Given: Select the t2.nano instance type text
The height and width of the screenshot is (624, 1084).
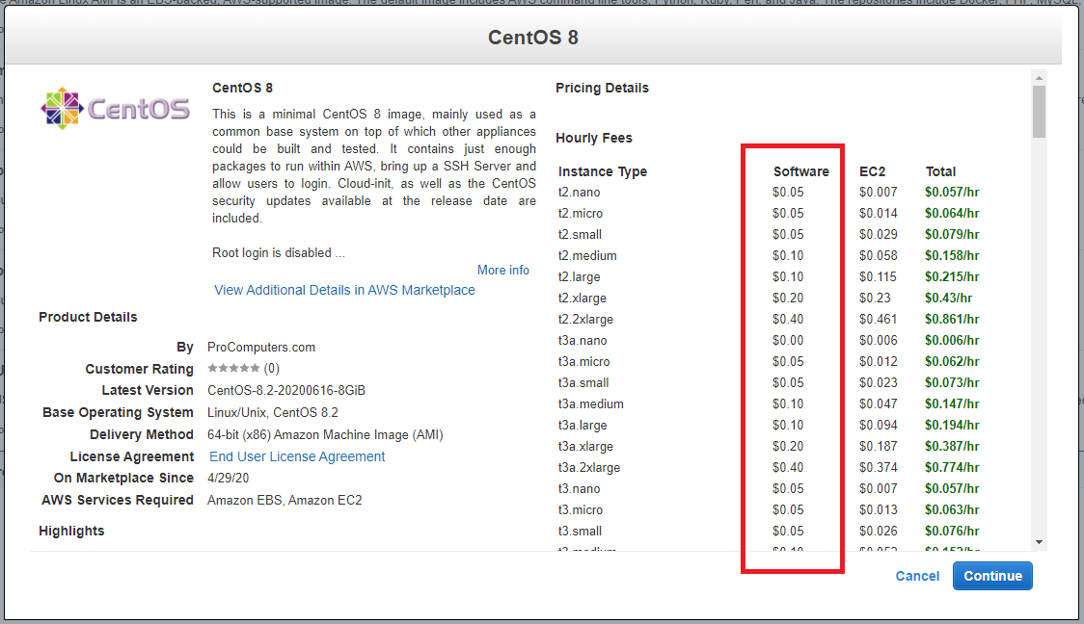Looking at the screenshot, I should coord(580,192).
